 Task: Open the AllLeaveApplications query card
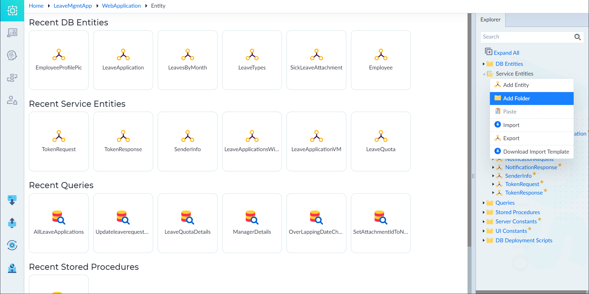click(59, 223)
